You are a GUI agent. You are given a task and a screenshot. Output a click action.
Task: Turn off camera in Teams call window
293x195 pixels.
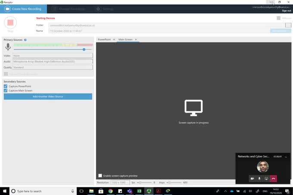point(252,178)
